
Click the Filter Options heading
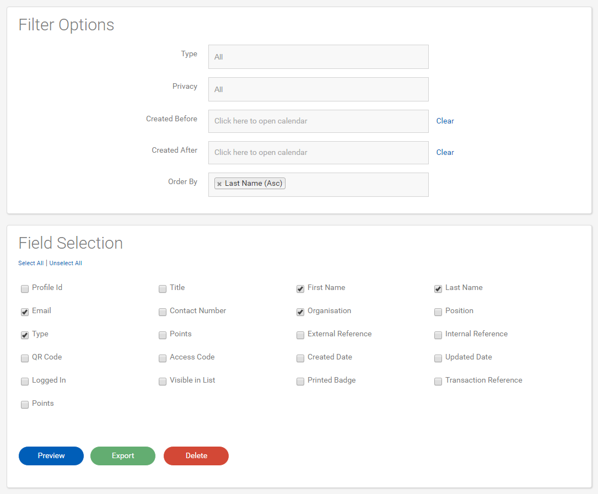coord(66,25)
